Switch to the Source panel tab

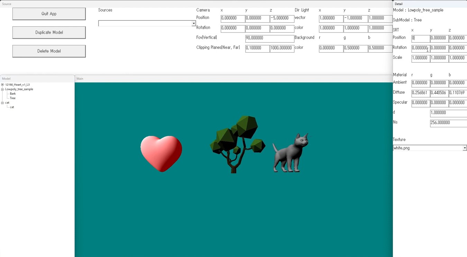click(7, 4)
